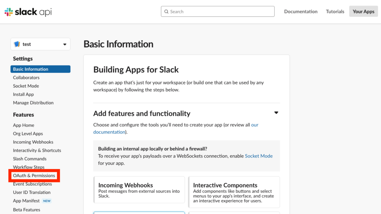Open Collaborators settings
The image size is (381, 214).
(x=26, y=77)
